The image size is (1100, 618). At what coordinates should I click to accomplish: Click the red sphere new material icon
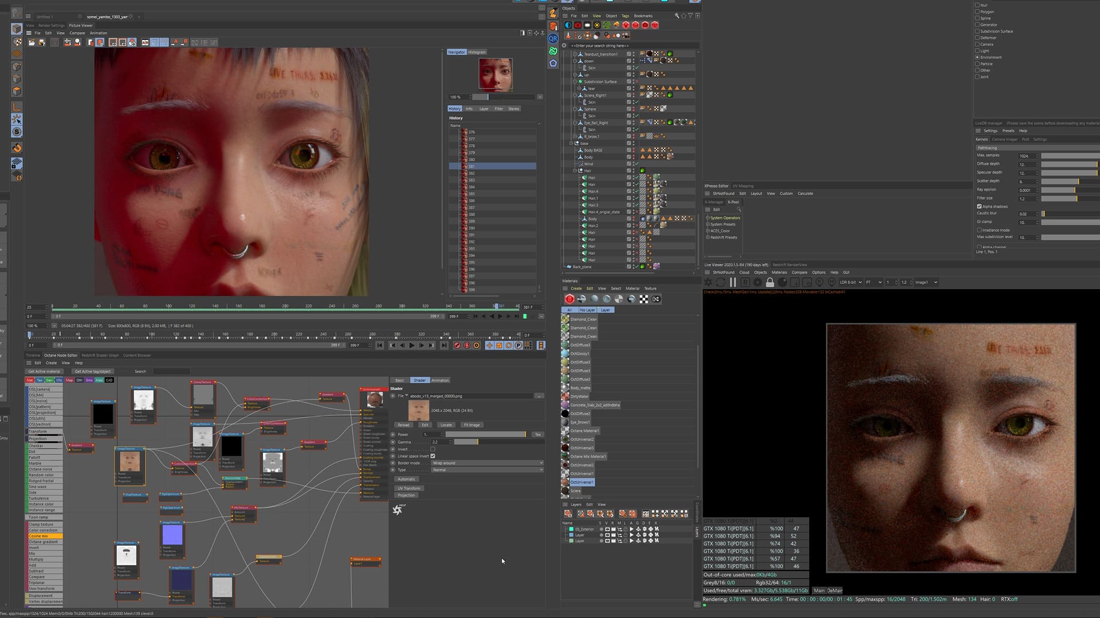click(569, 299)
